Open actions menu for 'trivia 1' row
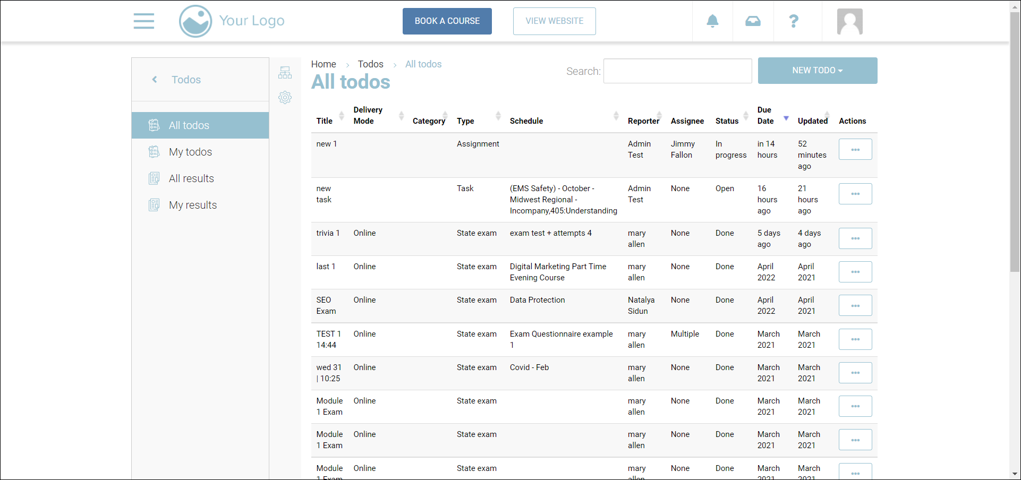 [855, 238]
